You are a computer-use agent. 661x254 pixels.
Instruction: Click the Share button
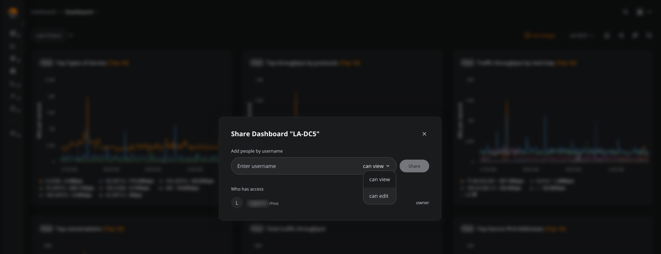coord(414,166)
